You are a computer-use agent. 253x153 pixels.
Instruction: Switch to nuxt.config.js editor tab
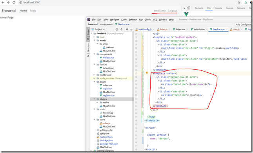(145, 29)
